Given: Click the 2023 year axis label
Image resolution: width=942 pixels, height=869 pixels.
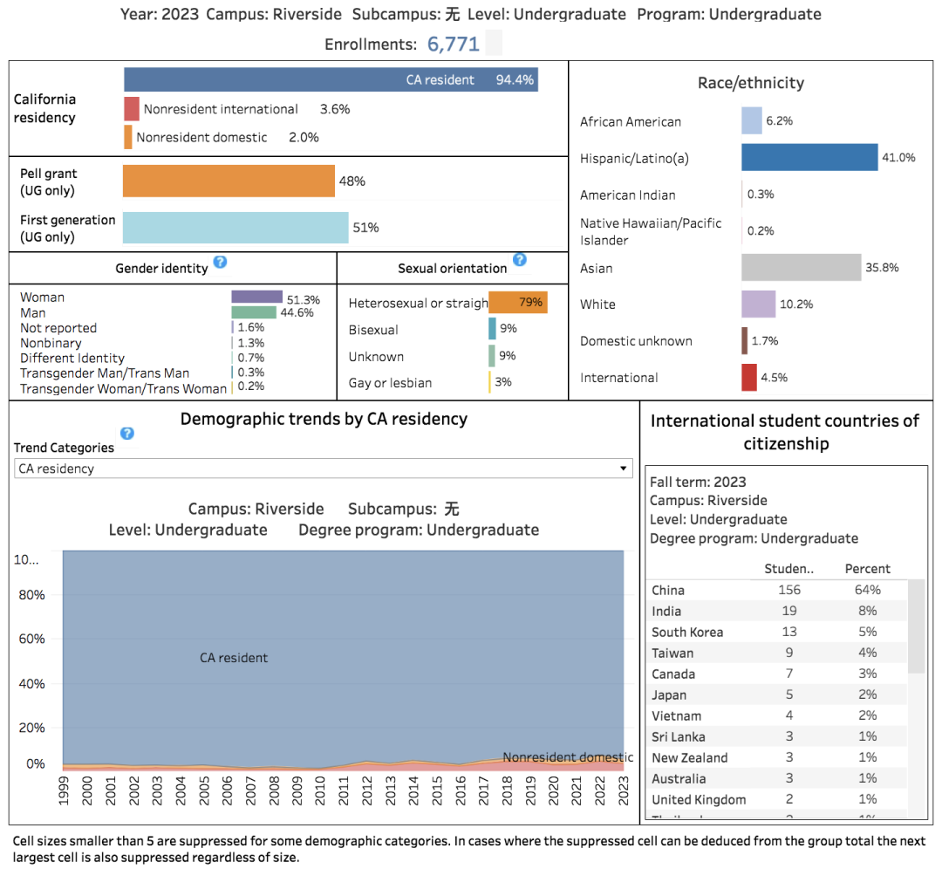Looking at the screenshot, I should 624,790.
